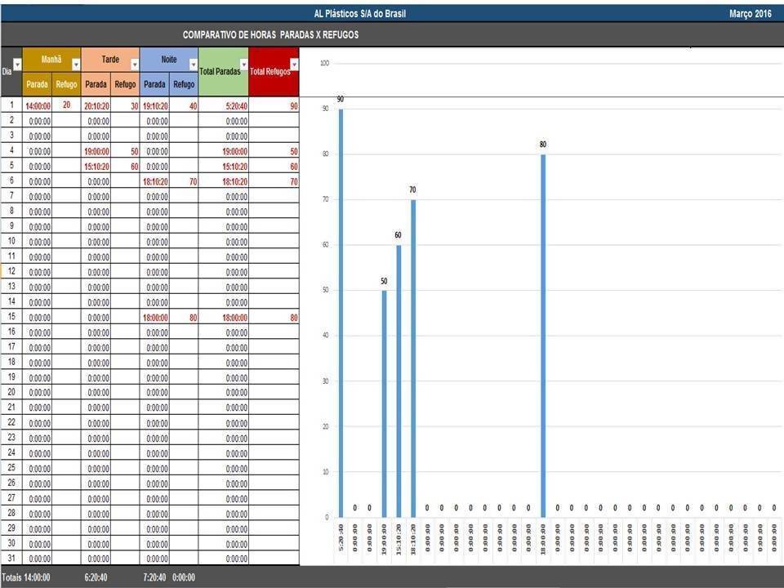Select the day 31 row number cell
The image size is (784, 588).
point(11,559)
